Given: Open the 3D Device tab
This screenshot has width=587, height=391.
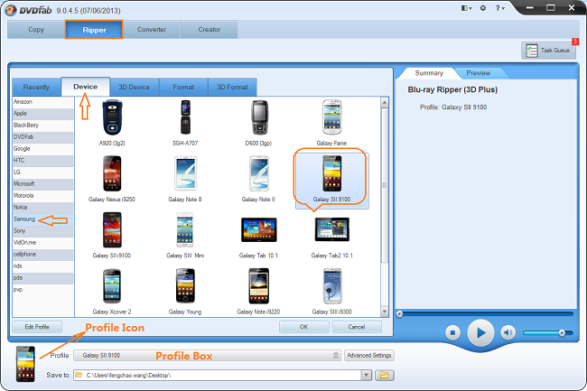Looking at the screenshot, I should pyautogui.click(x=134, y=88).
